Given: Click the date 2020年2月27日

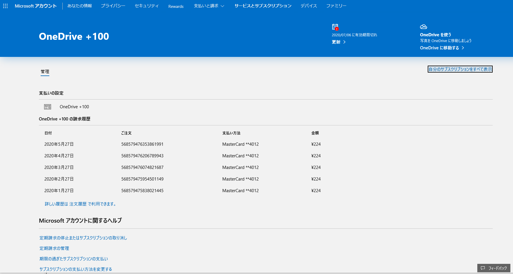Looking at the screenshot, I should click(59, 179).
